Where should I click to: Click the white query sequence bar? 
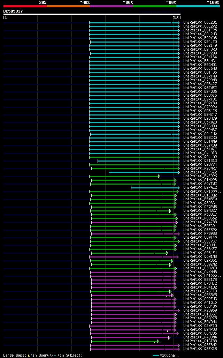click(x=92, y=14)
